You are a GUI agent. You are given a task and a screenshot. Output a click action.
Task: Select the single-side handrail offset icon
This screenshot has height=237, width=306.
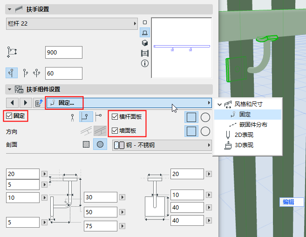tap(12, 73)
